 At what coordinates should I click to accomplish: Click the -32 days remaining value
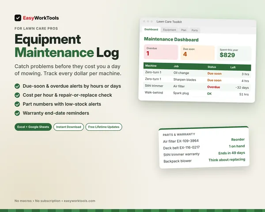pyautogui.click(x=242, y=87)
